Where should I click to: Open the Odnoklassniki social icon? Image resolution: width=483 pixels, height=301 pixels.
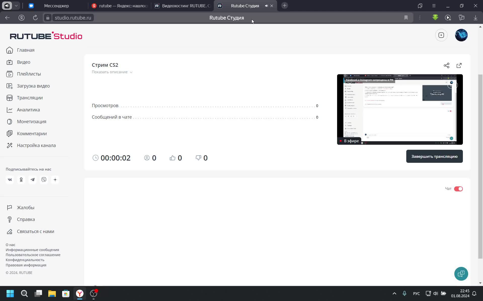click(x=21, y=180)
